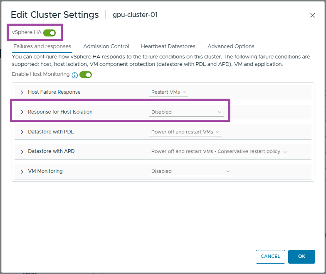
Task: Open the Host Failure Response Restart VMs dropdown
Action: click(x=169, y=92)
